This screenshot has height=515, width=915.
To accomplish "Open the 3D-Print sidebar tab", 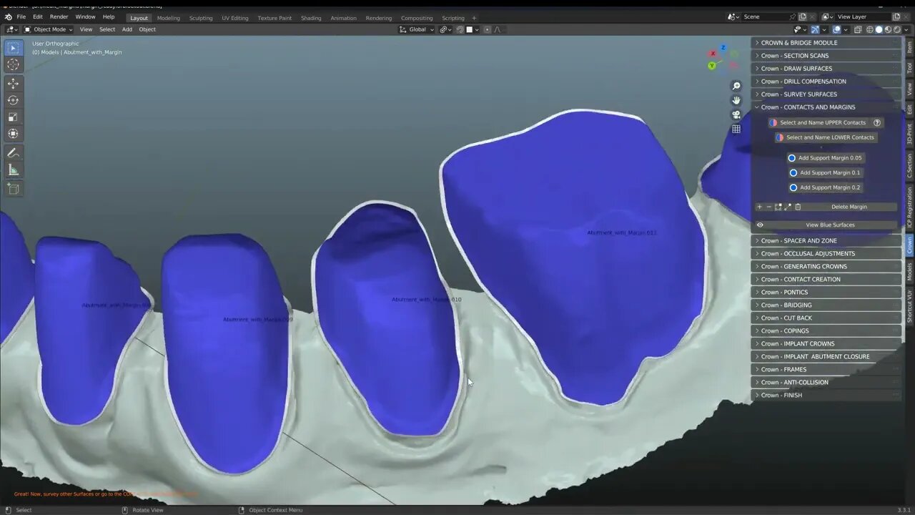I will (909, 134).
